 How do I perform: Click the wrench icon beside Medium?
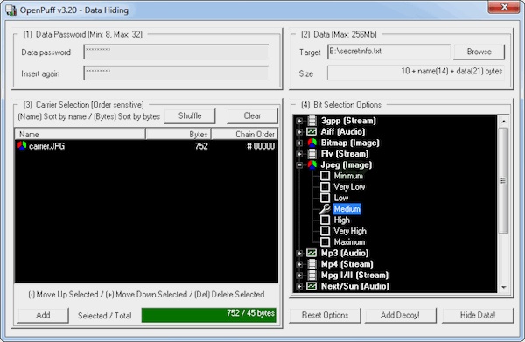click(x=325, y=209)
